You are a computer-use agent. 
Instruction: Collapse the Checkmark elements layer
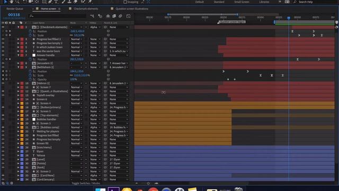point(19,27)
